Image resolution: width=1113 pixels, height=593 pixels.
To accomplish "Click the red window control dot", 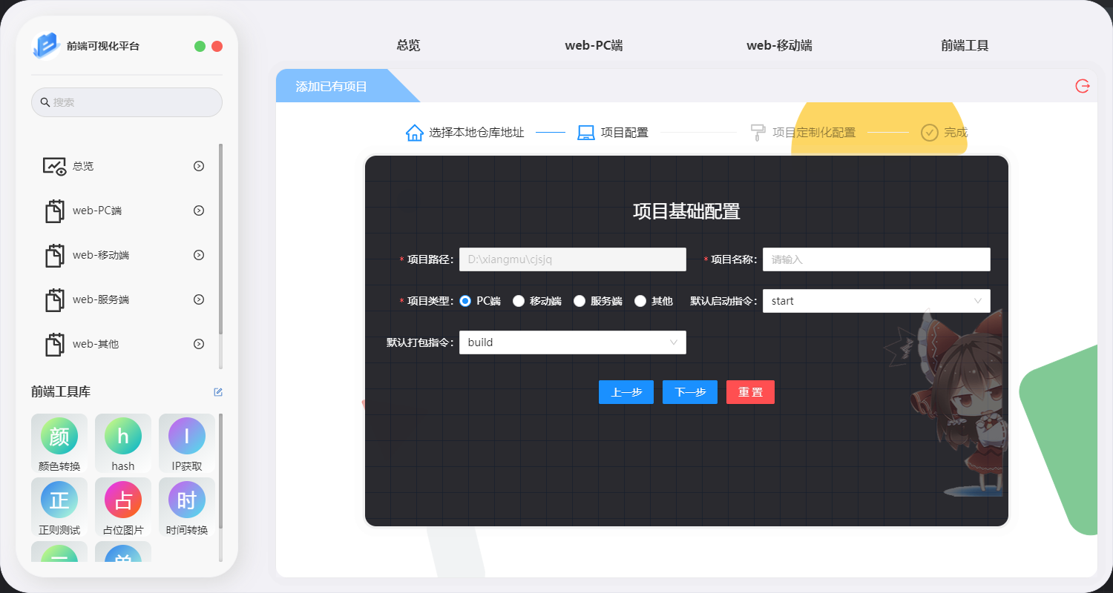I will tap(217, 46).
